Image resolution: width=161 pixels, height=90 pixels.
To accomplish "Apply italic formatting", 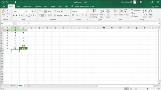I will coord(16,15).
